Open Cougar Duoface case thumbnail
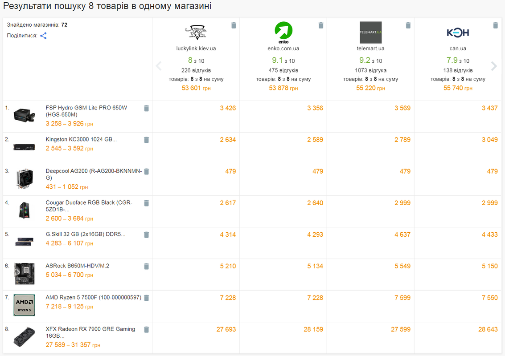The image size is (505, 356). point(25,210)
